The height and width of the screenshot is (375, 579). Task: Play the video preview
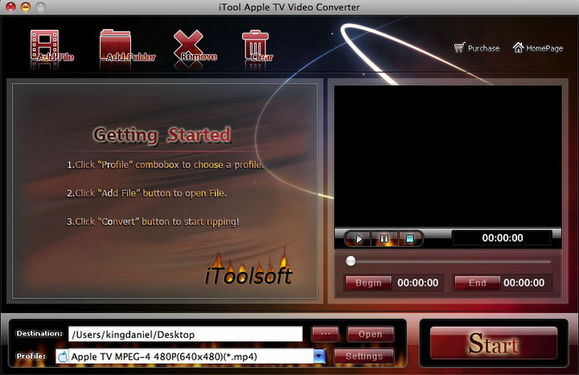coord(358,239)
